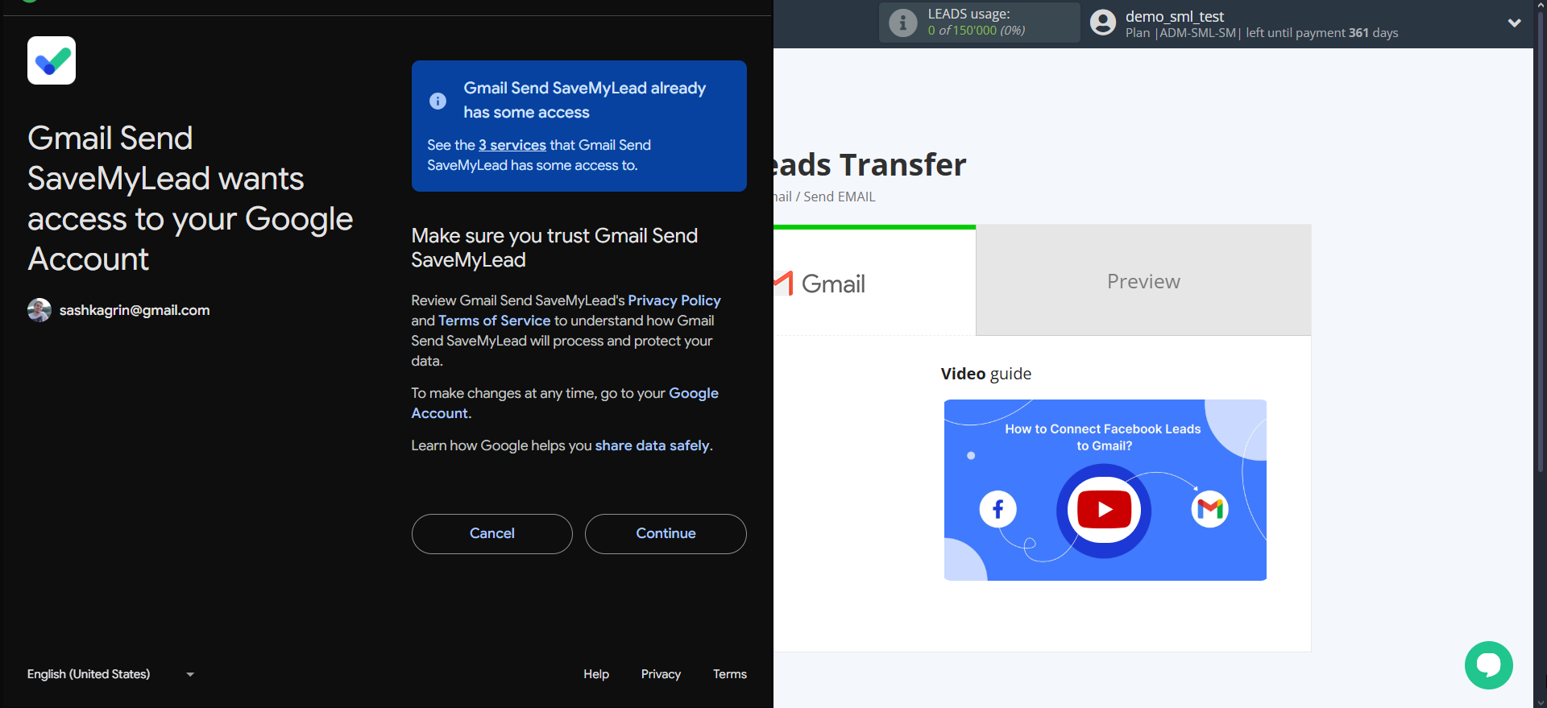Image resolution: width=1547 pixels, height=708 pixels.
Task: Click the Gmail icon in video thumbnail
Action: (x=1209, y=509)
